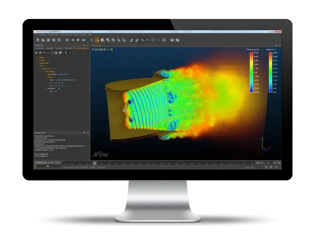Click the New Project toolbar icon
The width and height of the screenshot is (315, 248).
[x=38, y=40]
